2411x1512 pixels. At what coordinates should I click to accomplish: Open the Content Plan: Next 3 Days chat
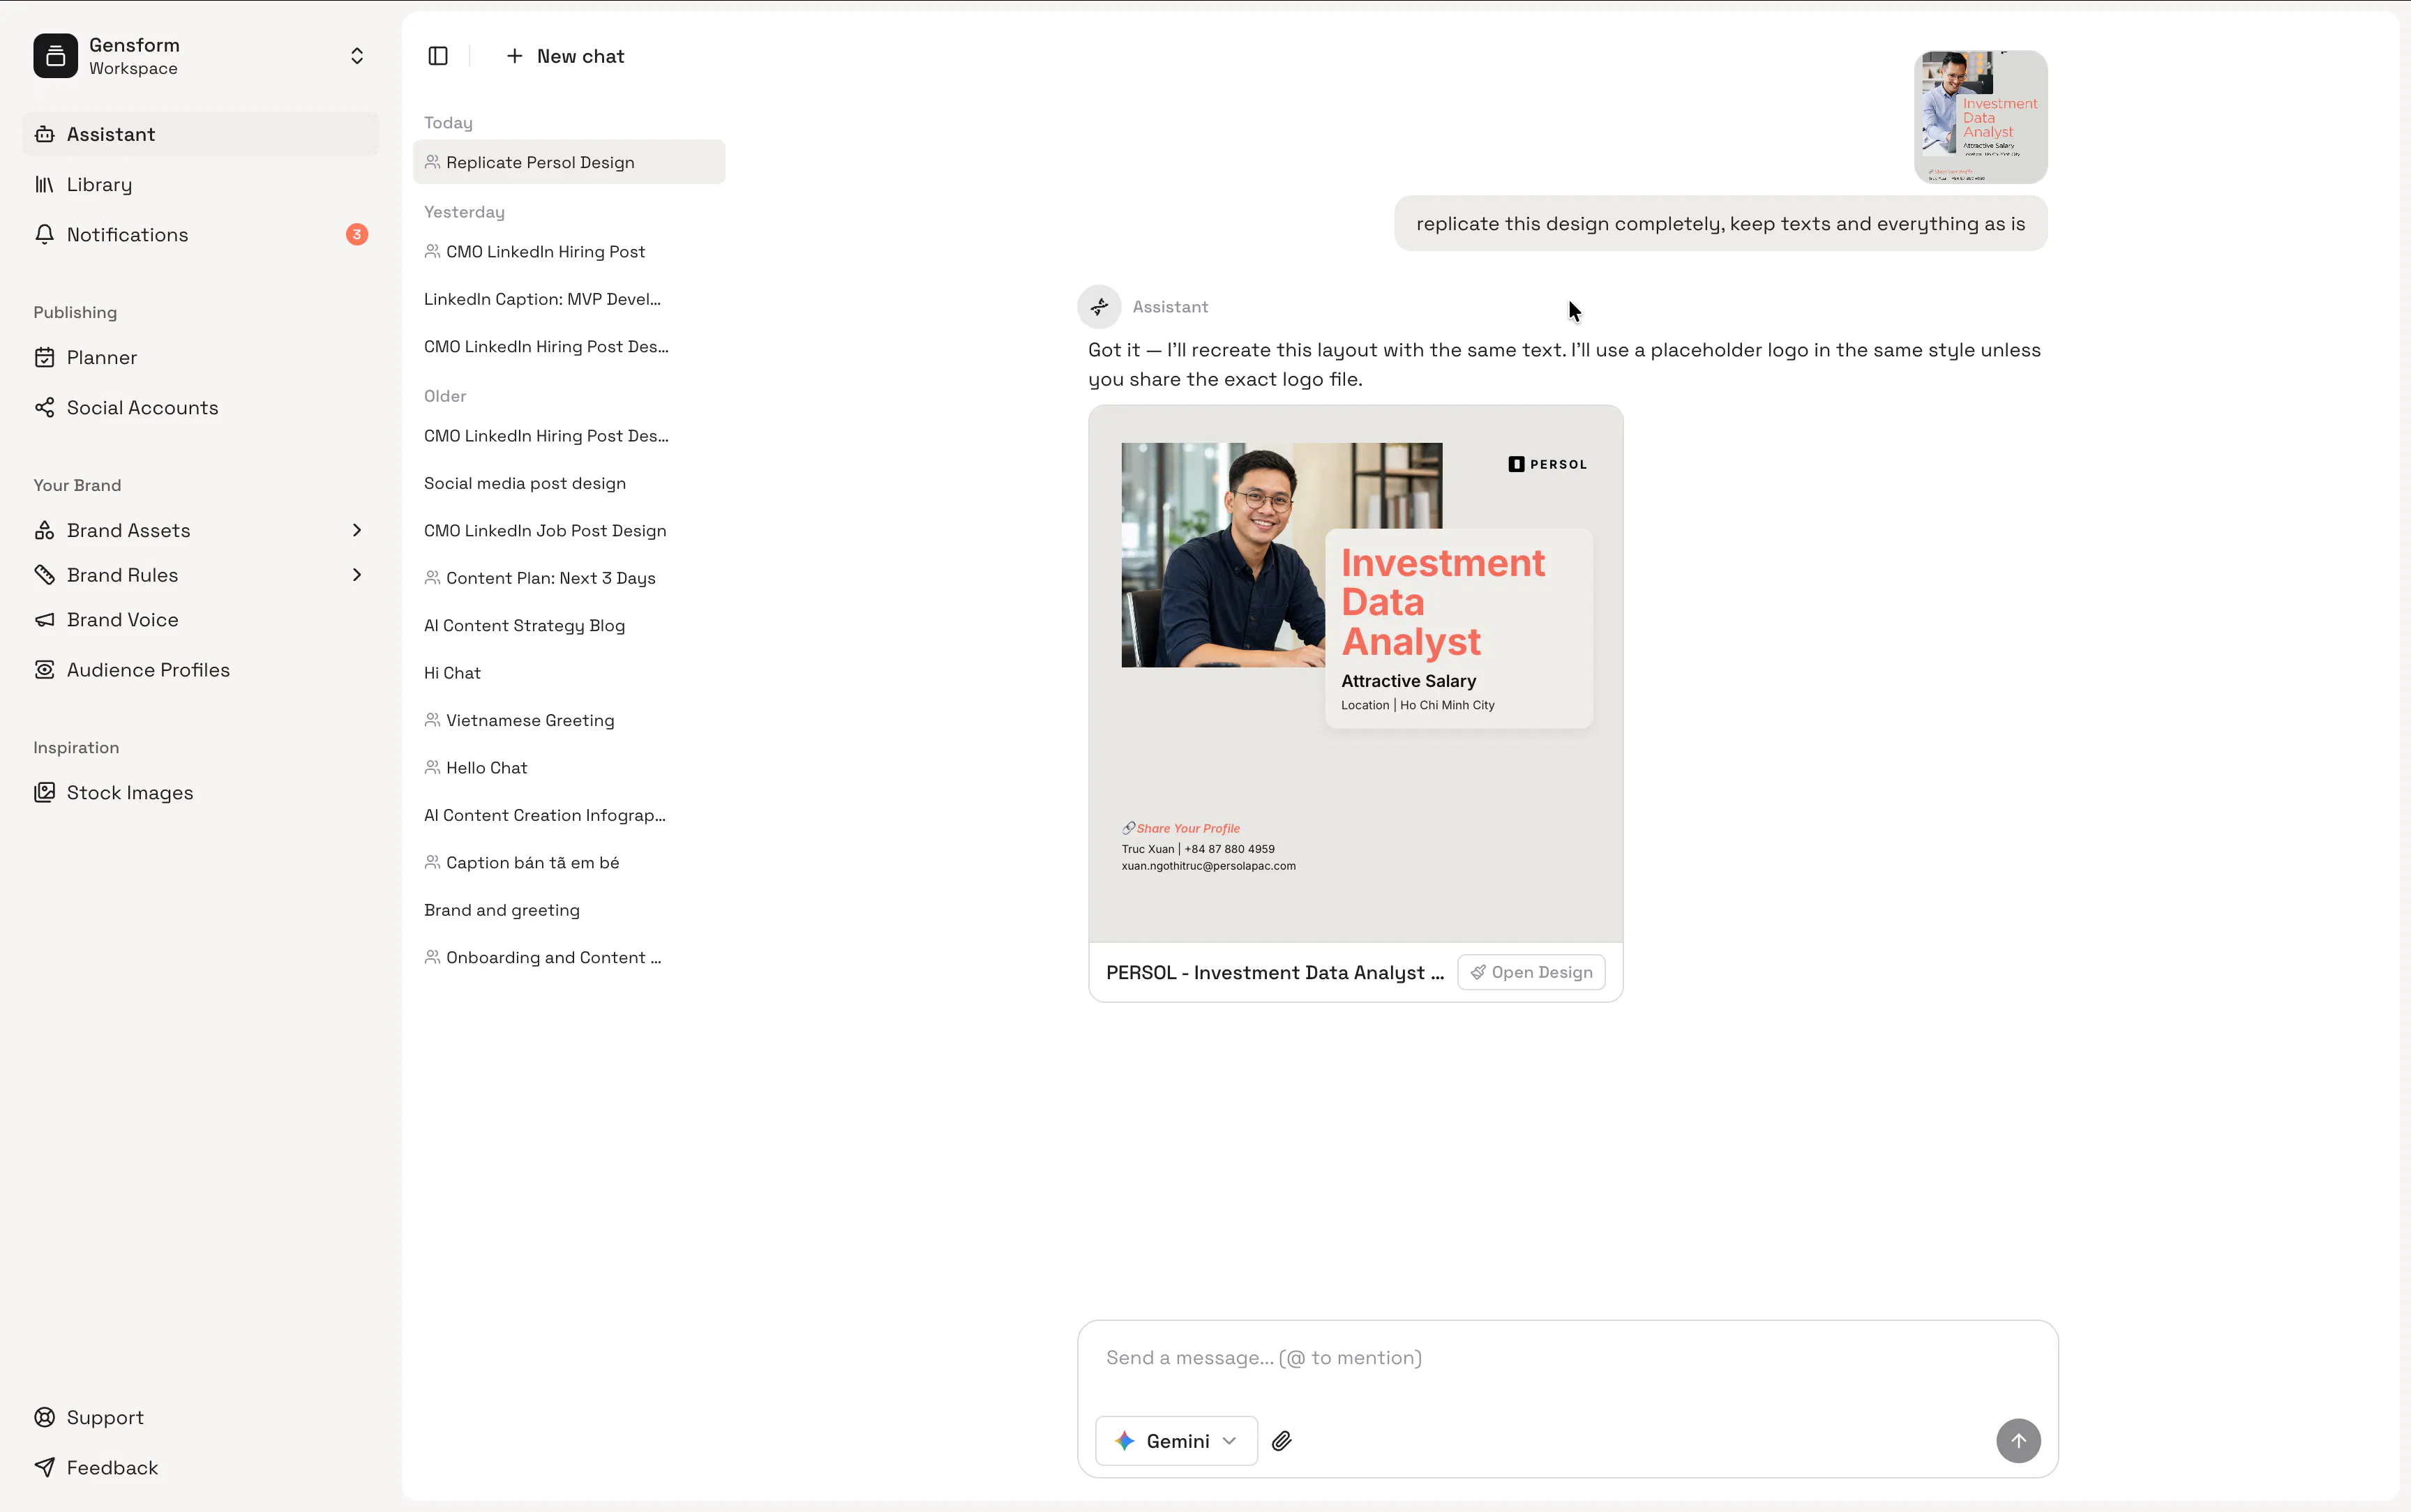(569, 578)
